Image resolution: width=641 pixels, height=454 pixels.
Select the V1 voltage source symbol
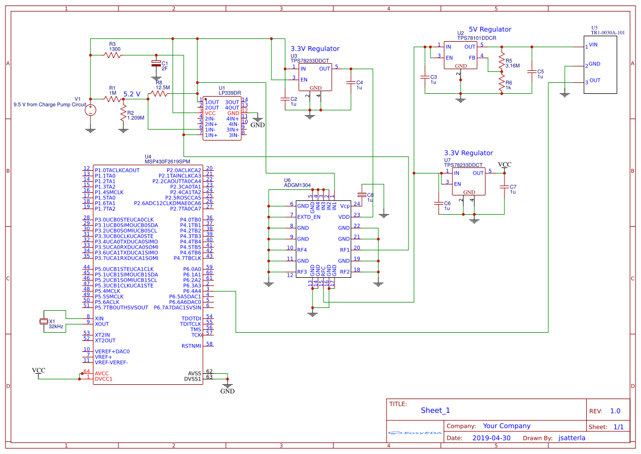90,110
